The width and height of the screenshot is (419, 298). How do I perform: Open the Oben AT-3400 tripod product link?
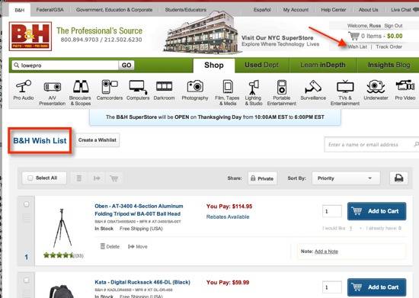139,210
